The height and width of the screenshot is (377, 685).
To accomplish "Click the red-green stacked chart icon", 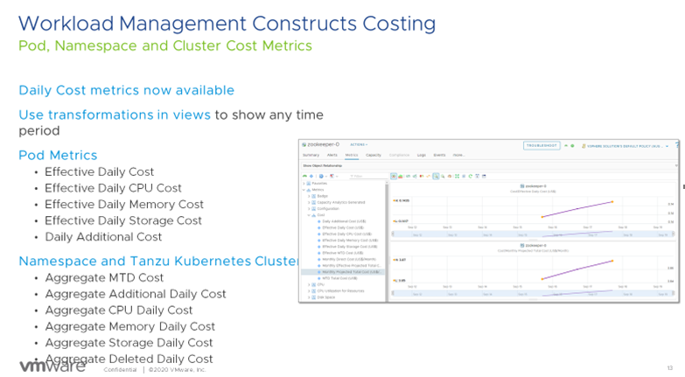I will pyautogui.click(x=400, y=176).
